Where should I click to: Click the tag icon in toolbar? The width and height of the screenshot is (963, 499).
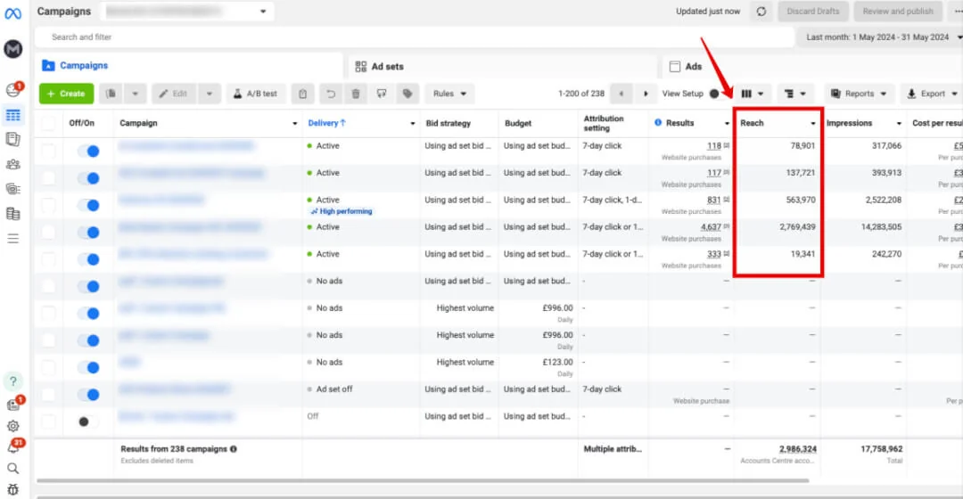[x=407, y=94]
